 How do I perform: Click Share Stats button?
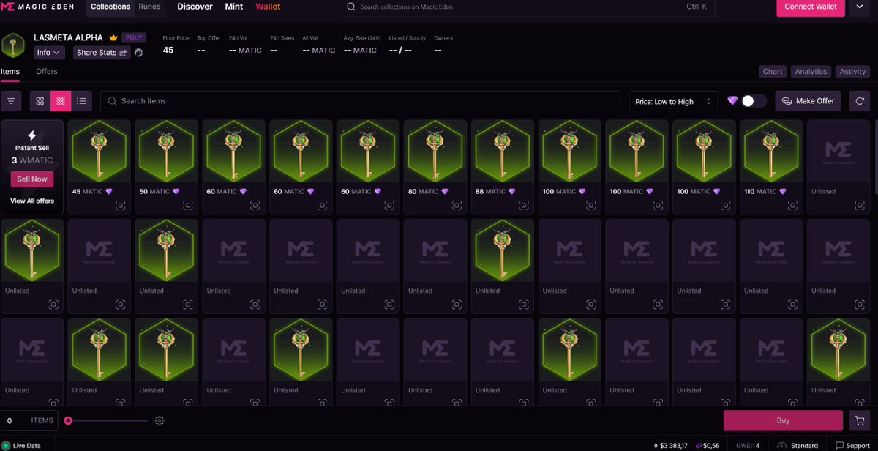coord(102,53)
